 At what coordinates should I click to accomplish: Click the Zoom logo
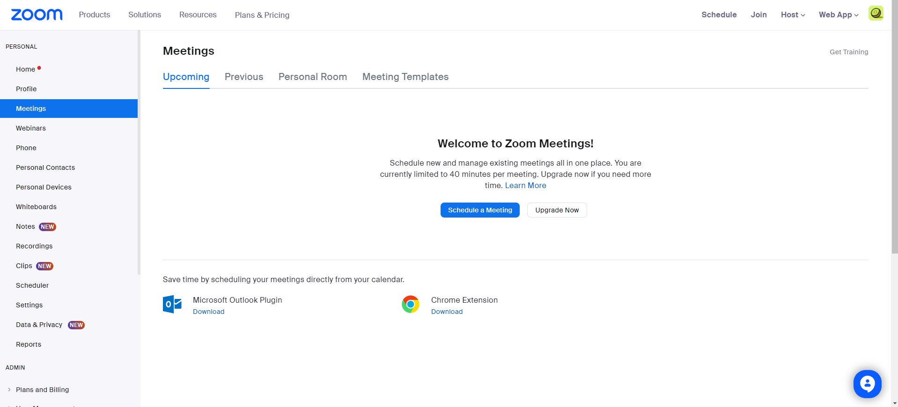tap(37, 15)
